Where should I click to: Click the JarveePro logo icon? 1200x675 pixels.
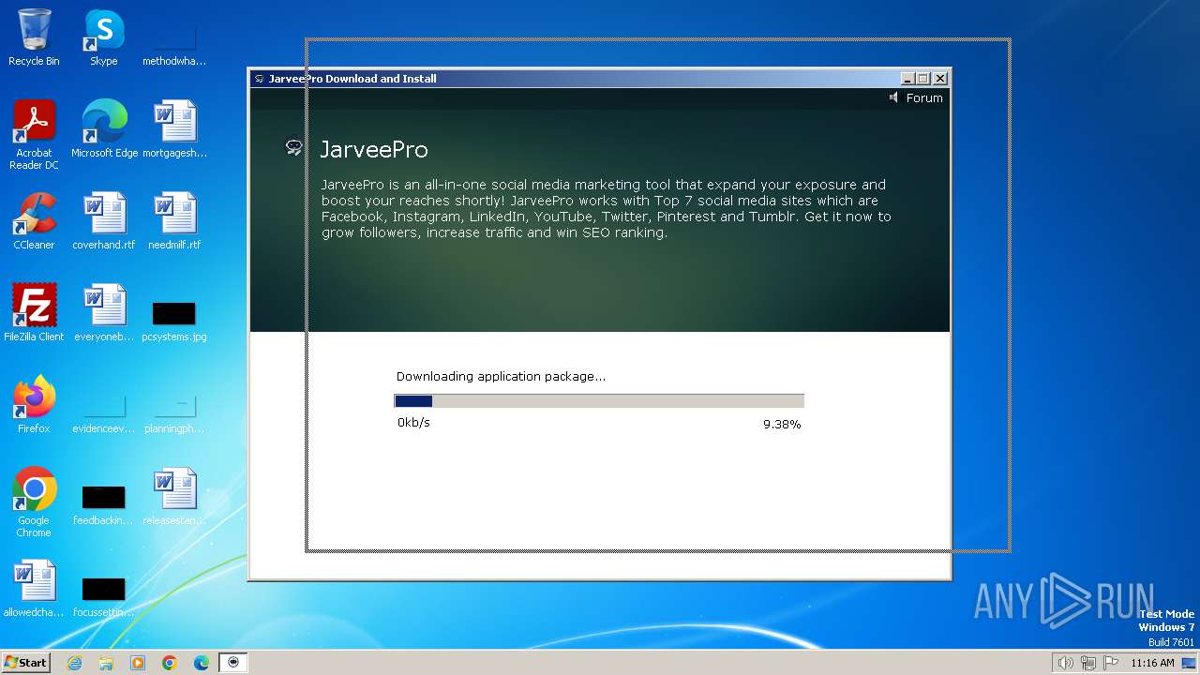(x=293, y=147)
